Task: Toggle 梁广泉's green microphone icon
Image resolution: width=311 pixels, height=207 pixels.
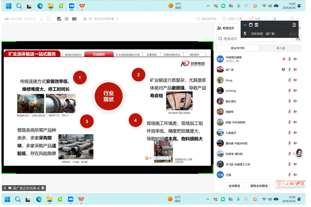Action: (x=289, y=70)
